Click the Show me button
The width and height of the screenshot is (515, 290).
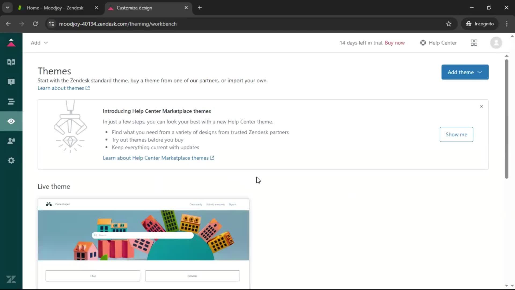tap(456, 135)
